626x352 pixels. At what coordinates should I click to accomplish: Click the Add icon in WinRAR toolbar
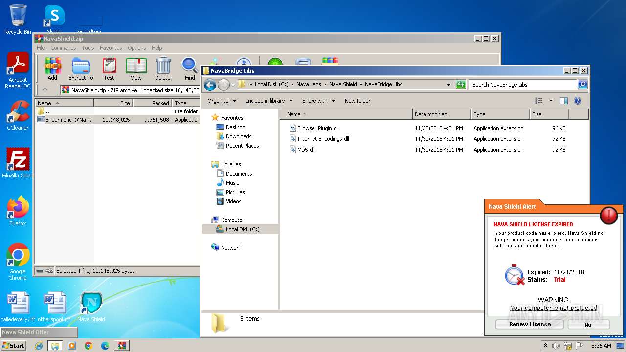[x=52, y=68]
